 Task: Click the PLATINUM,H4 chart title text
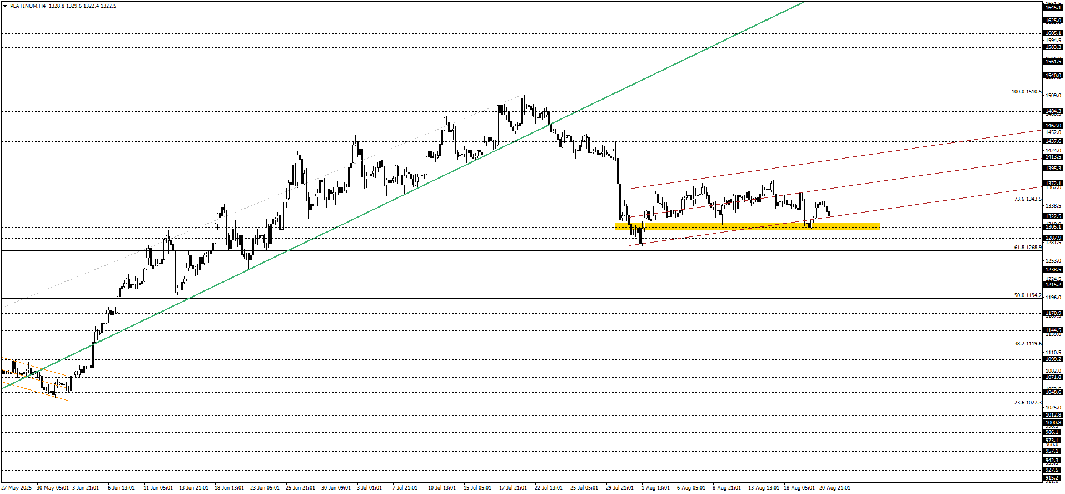(28, 6)
